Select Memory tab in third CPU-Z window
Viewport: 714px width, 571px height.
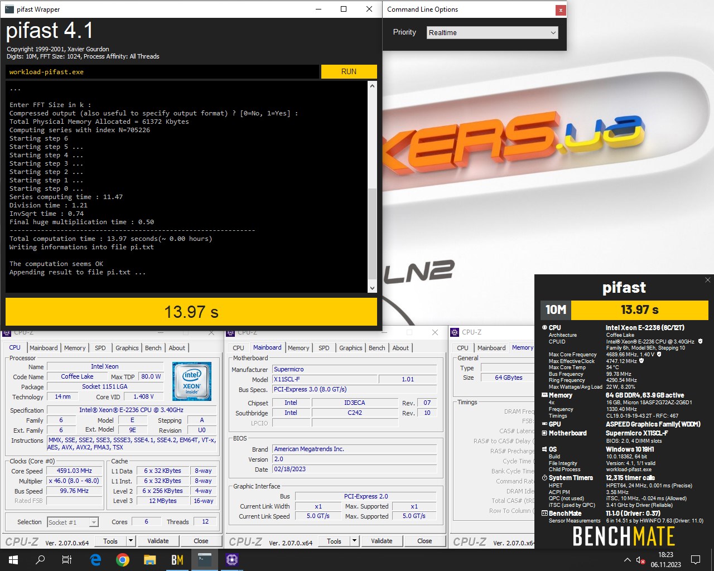(523, 347)
